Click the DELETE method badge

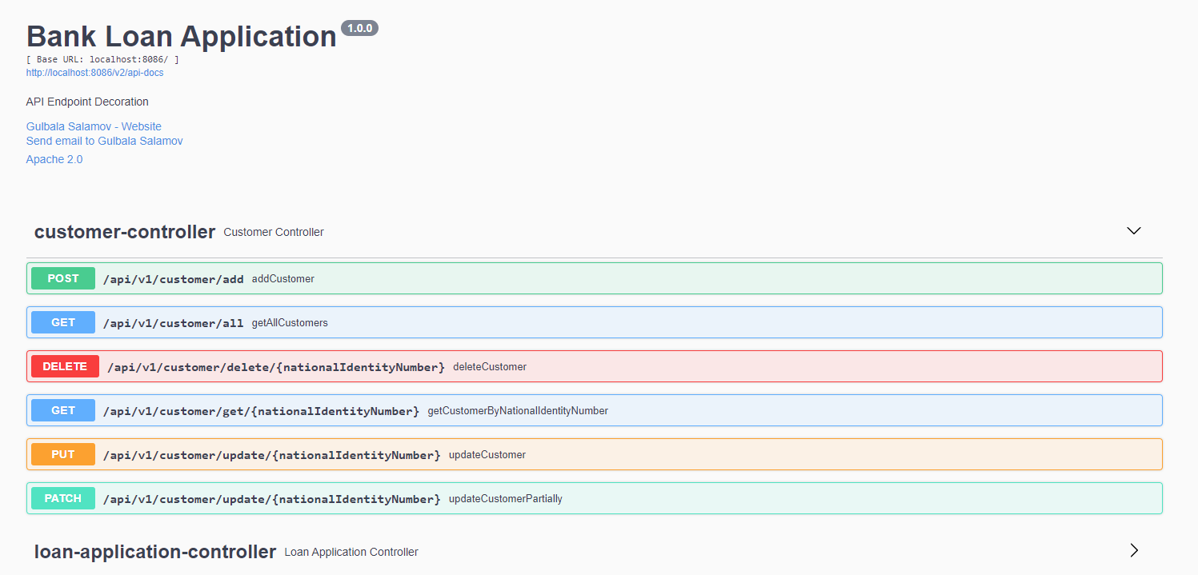click(x=65, y=366)
